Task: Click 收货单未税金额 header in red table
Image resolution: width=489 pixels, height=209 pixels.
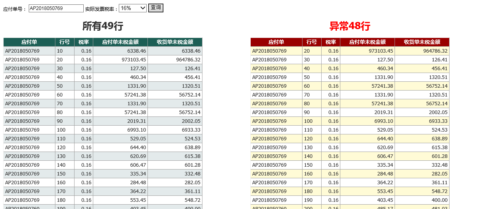Action: point(422,42)
